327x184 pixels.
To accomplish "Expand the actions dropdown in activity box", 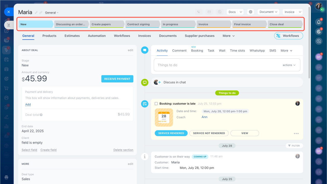I will (289, 65).
